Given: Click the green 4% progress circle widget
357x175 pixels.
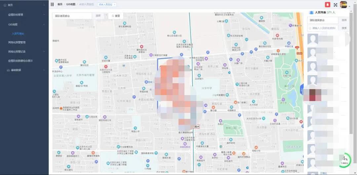Looking at the screenshot, I should pos(344,160).
